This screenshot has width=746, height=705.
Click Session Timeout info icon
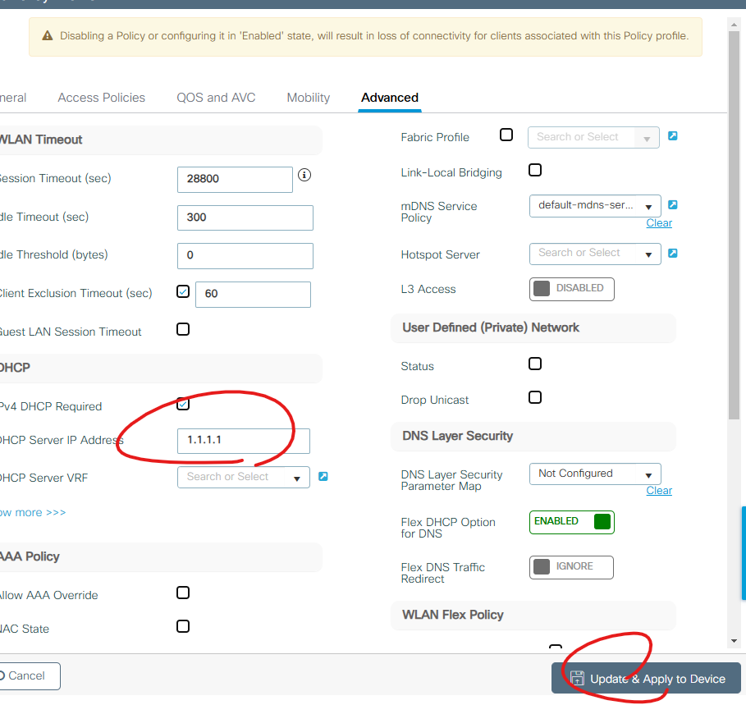pos(304,175)
